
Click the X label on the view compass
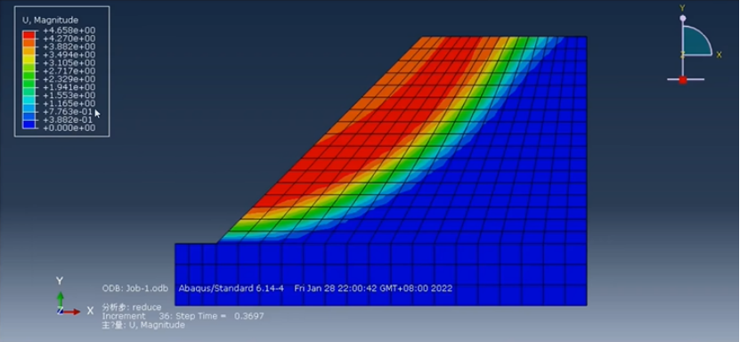coord(720,55)
